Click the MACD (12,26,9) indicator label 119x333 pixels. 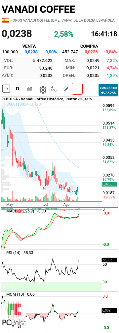(20, 211)
